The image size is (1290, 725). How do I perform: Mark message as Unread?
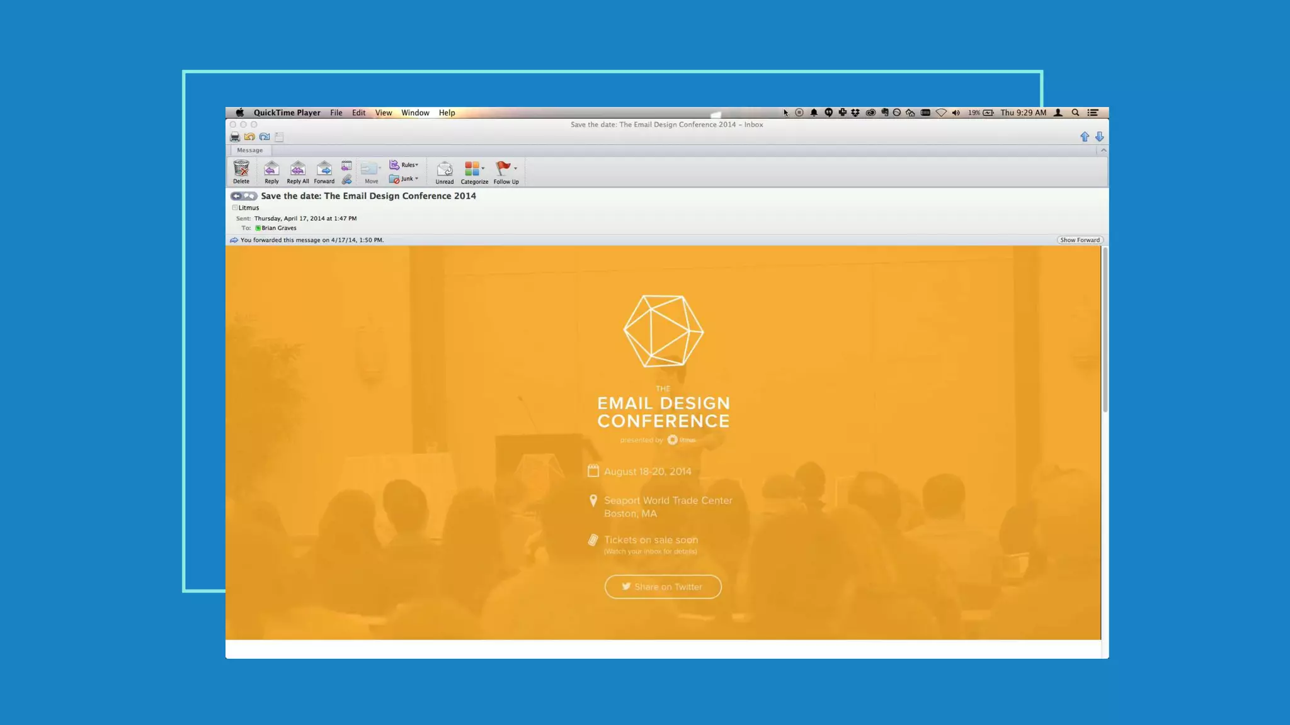point(445,170)
